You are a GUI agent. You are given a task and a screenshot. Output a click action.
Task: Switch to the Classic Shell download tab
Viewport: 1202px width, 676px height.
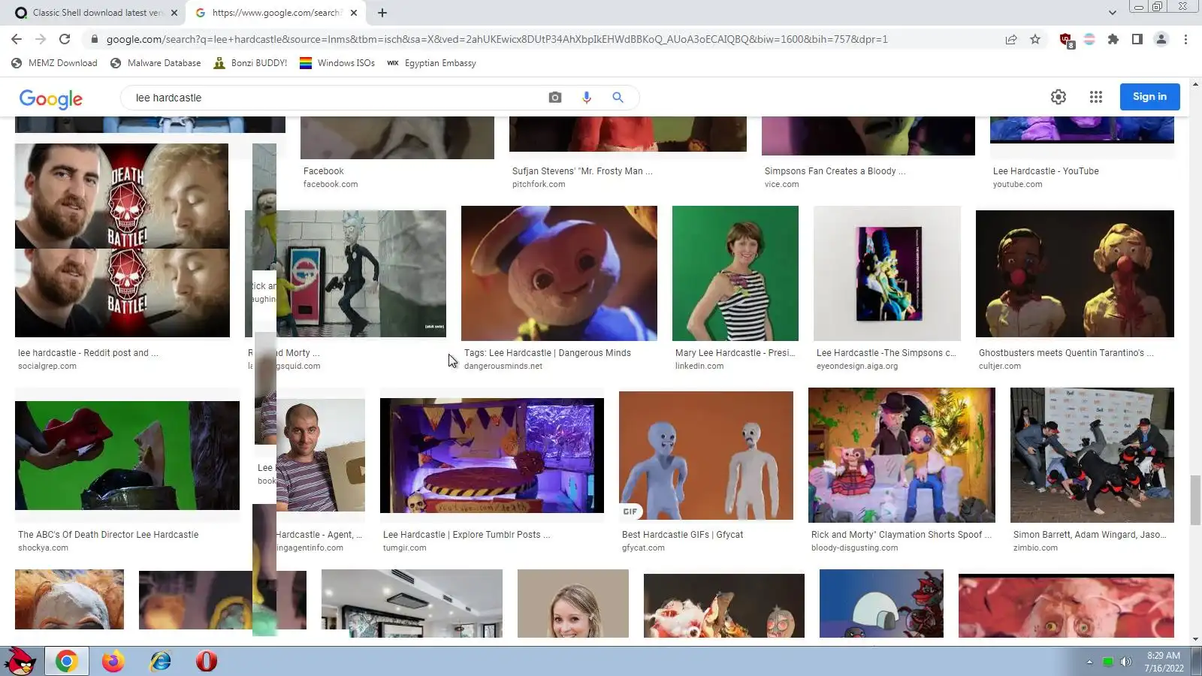click(x=96, y=13)
